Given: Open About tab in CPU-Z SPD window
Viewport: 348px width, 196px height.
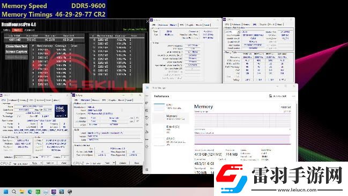Looking at the screenshot, I should pyautogui.click(x=279, y=25).
